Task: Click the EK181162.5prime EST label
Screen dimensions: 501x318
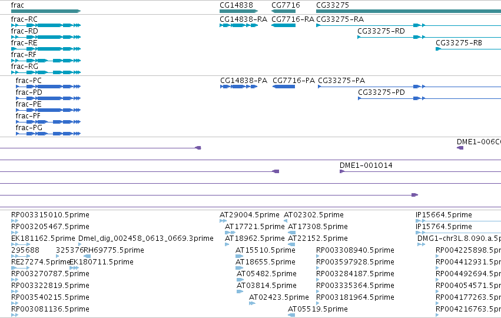Action: tap(43, 238)
